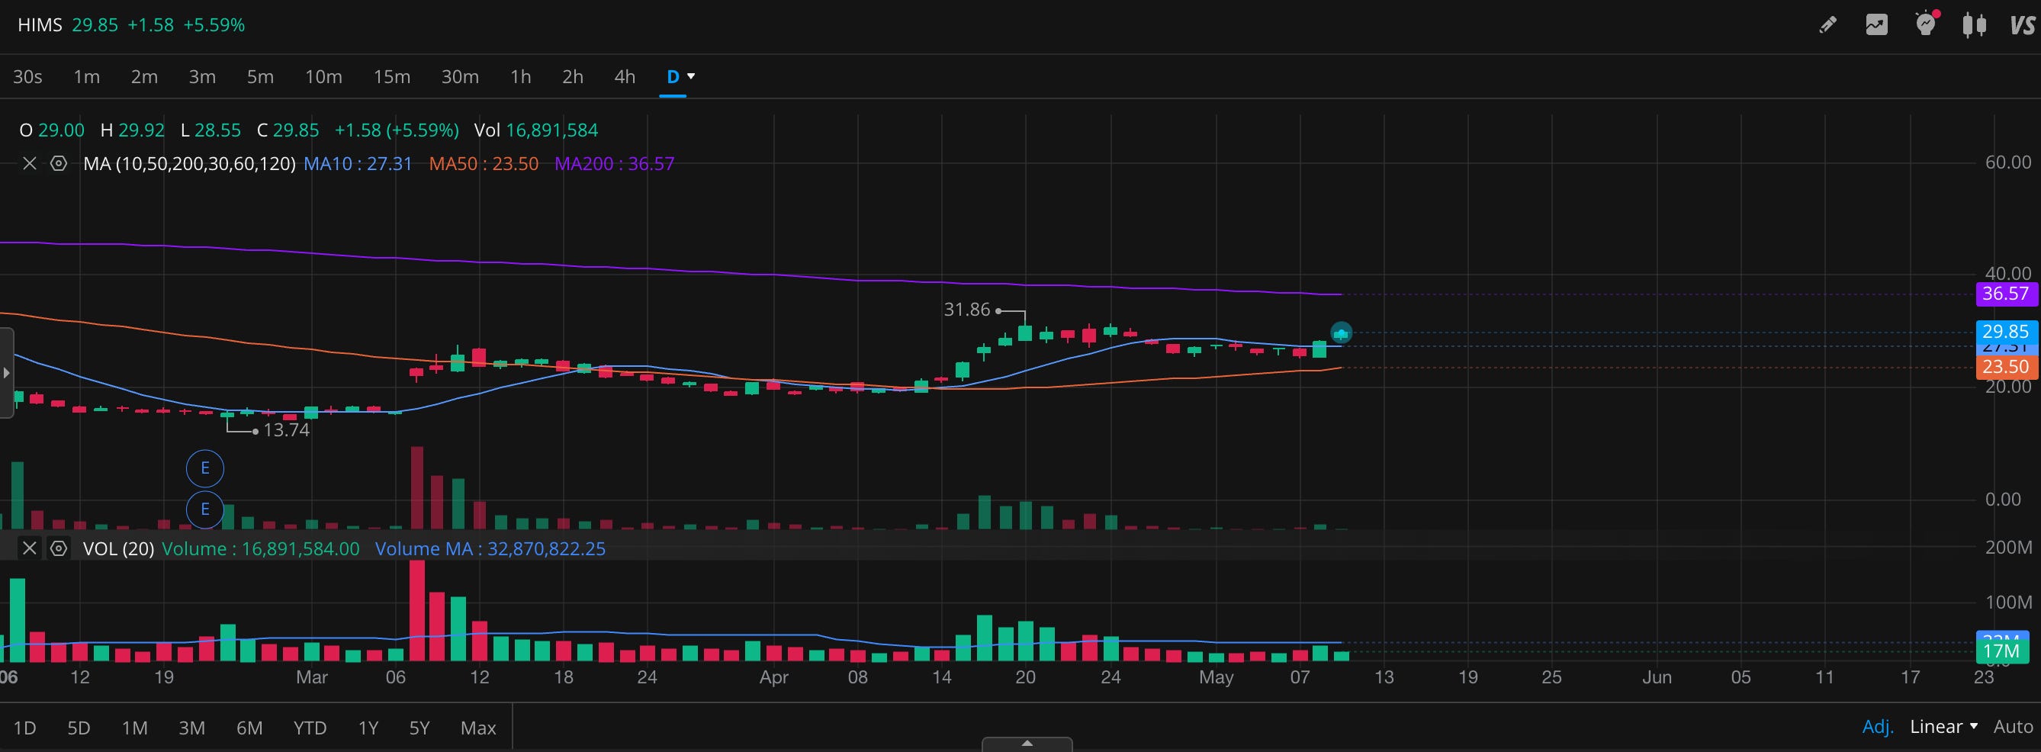The height and width of the screenshot is (752, 2041).
Task: Click the tall red volume bar near 06
Action: coord(417,610)
